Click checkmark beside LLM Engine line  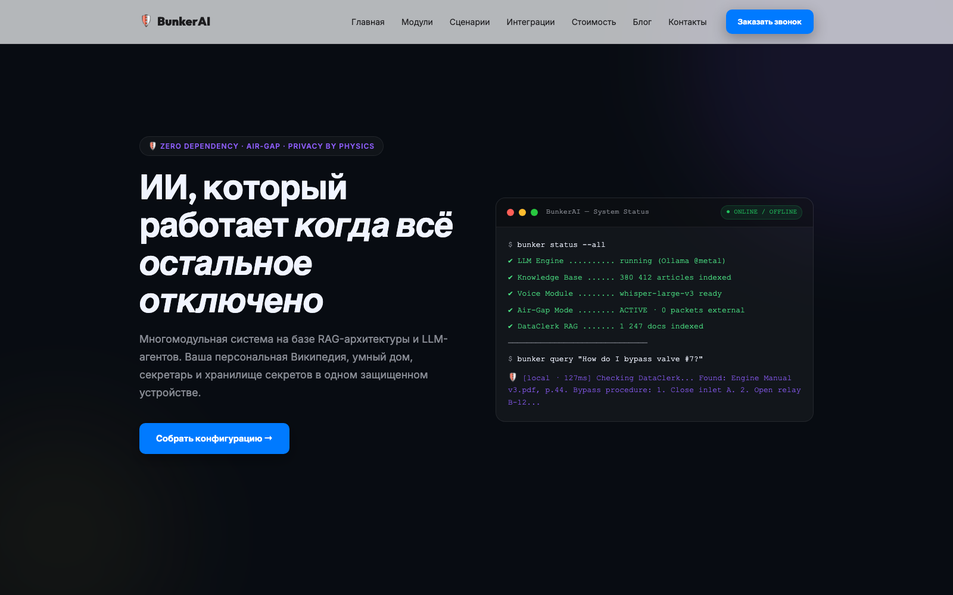[x=510, y=261]
